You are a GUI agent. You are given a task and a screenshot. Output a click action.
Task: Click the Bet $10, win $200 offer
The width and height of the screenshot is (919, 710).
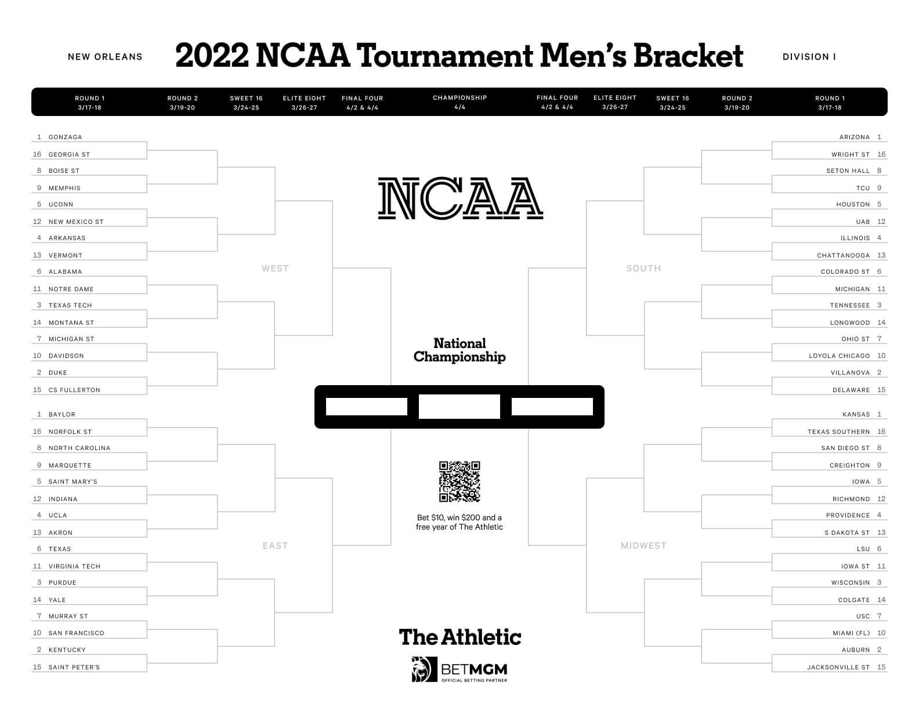459,522
